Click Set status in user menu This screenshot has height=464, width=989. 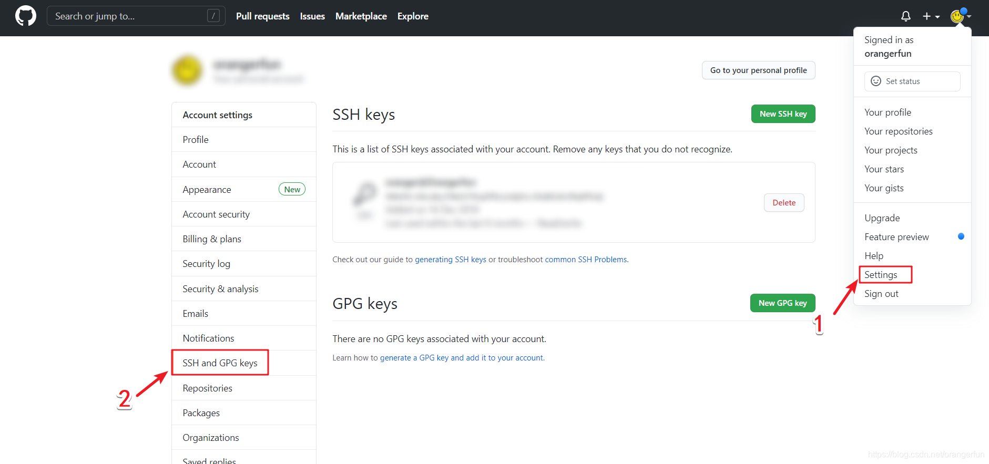(912, 81)
